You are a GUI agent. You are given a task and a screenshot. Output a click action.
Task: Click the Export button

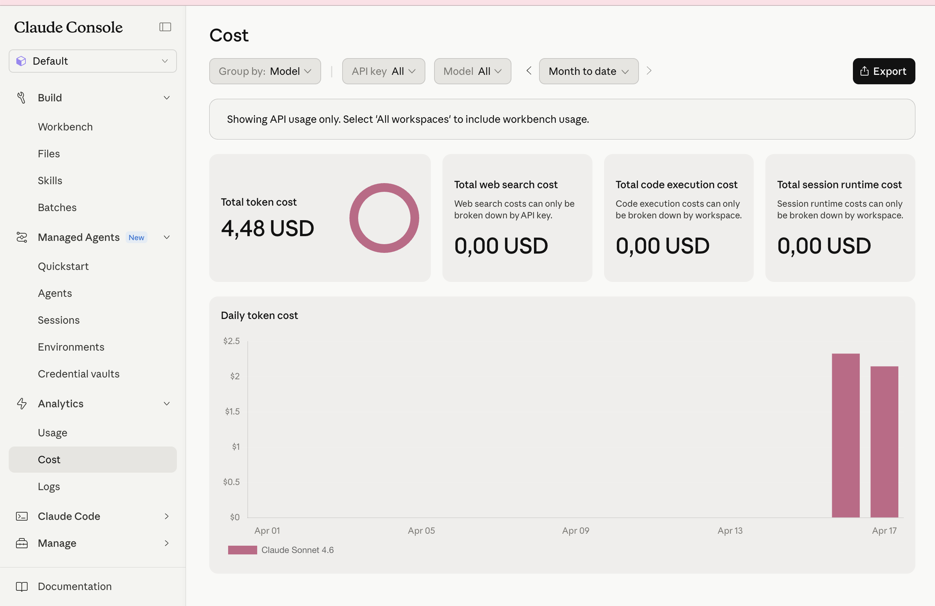[x=883, y=71]
